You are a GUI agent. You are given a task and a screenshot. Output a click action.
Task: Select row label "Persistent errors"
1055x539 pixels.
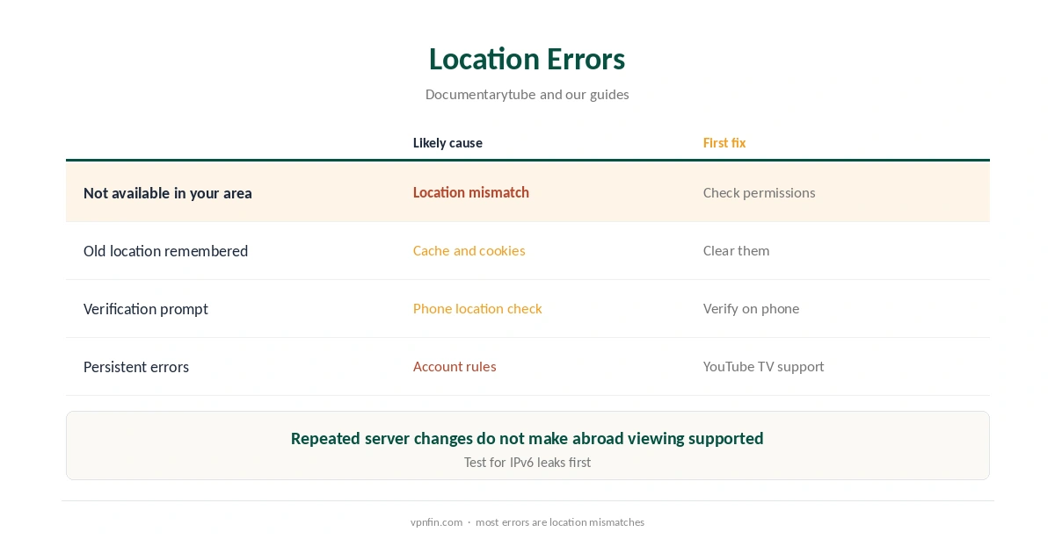point(136,367)
